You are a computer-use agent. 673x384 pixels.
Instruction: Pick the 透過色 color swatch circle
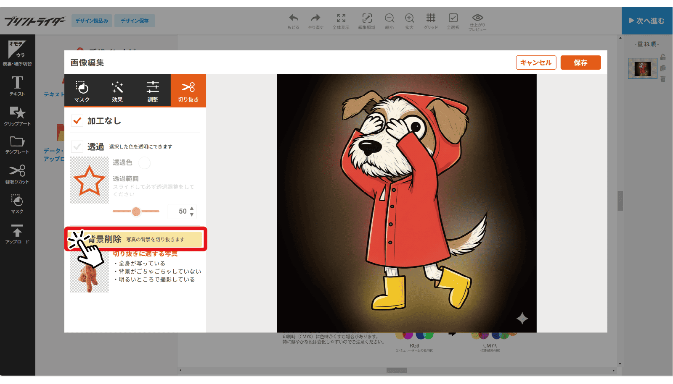click(144, 162)
